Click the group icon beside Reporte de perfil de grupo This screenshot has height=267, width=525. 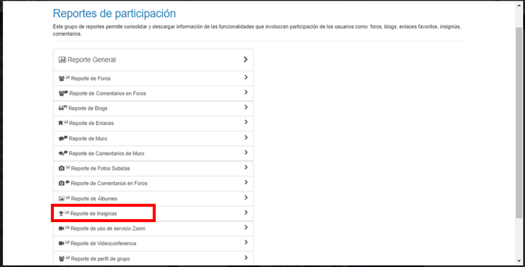[x=62, y=259]
